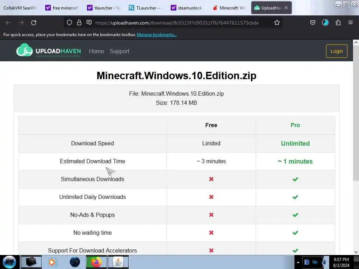The image size is (359, 269).
Task: Click the vertical scrollbar thumb
Action: pyautogui.click(x=356, y=113)
